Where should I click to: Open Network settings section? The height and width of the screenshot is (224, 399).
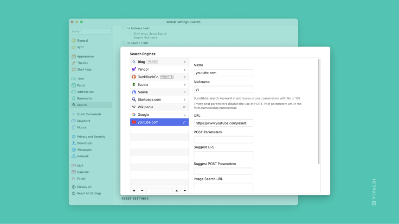[91, 156]
